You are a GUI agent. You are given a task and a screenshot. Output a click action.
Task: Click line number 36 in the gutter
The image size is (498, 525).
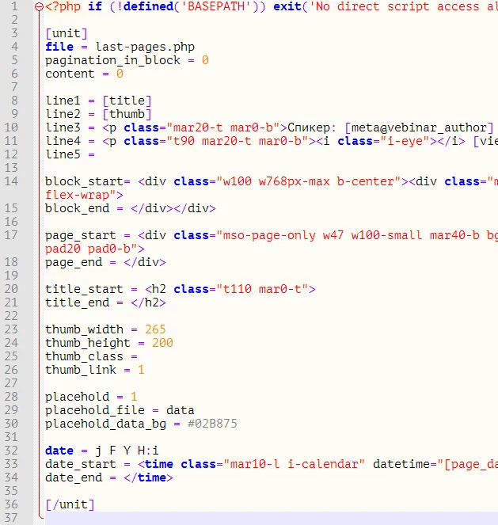(x=13, y=504)
